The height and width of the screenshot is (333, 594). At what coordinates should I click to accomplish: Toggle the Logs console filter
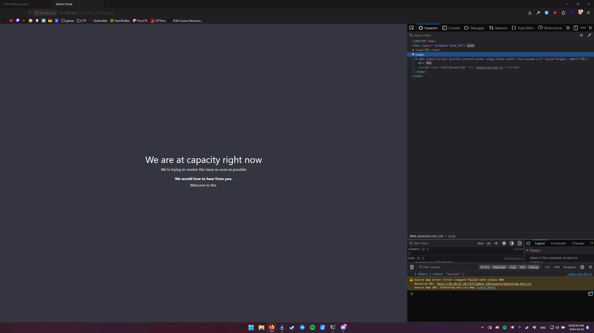click(x=513, y=267)
